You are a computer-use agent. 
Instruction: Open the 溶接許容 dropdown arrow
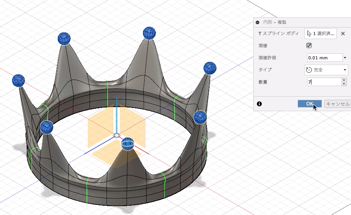tap(345, 58)
